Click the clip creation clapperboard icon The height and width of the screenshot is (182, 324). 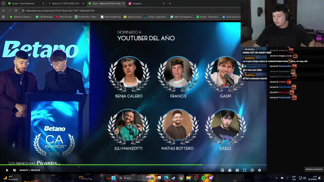(230, 170)
